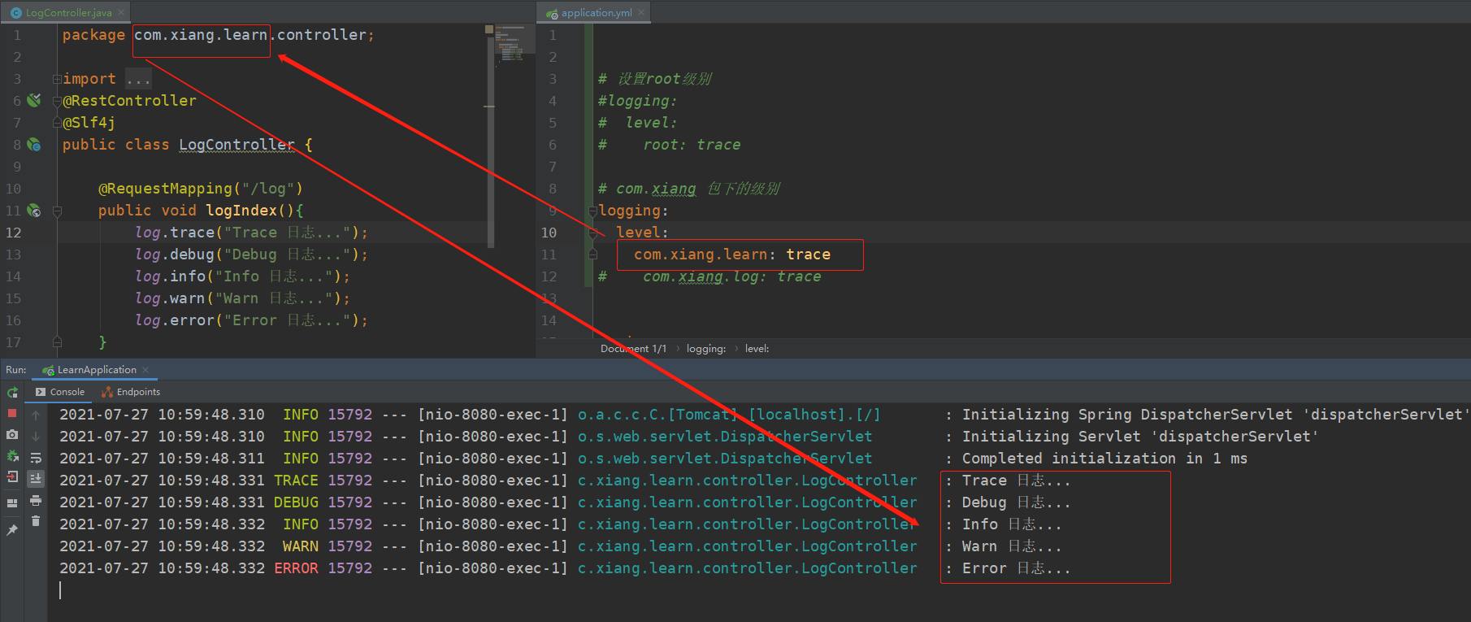Click the attach debugger bug icon
1471x622 pixels.
click(12, 456)
